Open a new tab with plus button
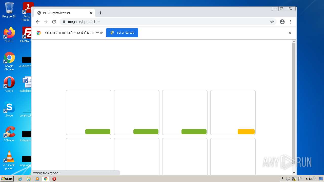 pos(100,13)
